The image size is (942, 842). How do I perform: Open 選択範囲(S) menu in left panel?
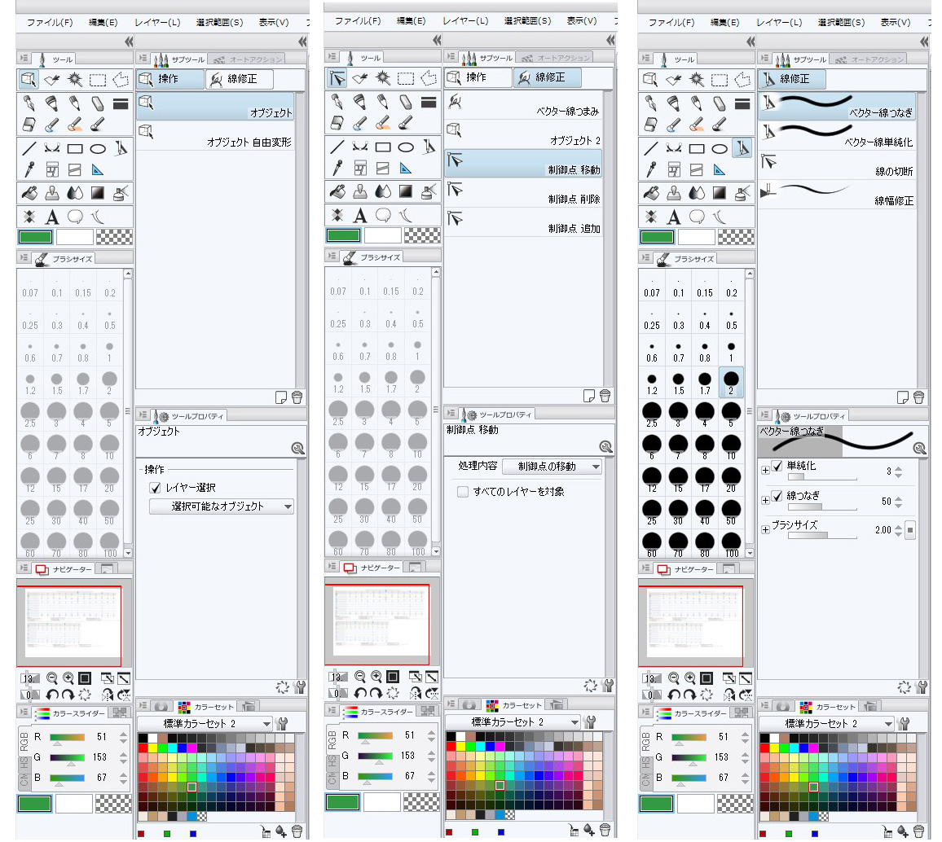point(220,22)
